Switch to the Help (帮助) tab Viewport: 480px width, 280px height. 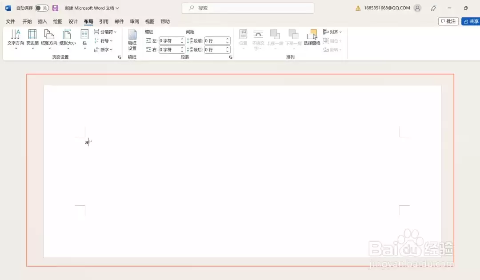[x=165, y=21]
